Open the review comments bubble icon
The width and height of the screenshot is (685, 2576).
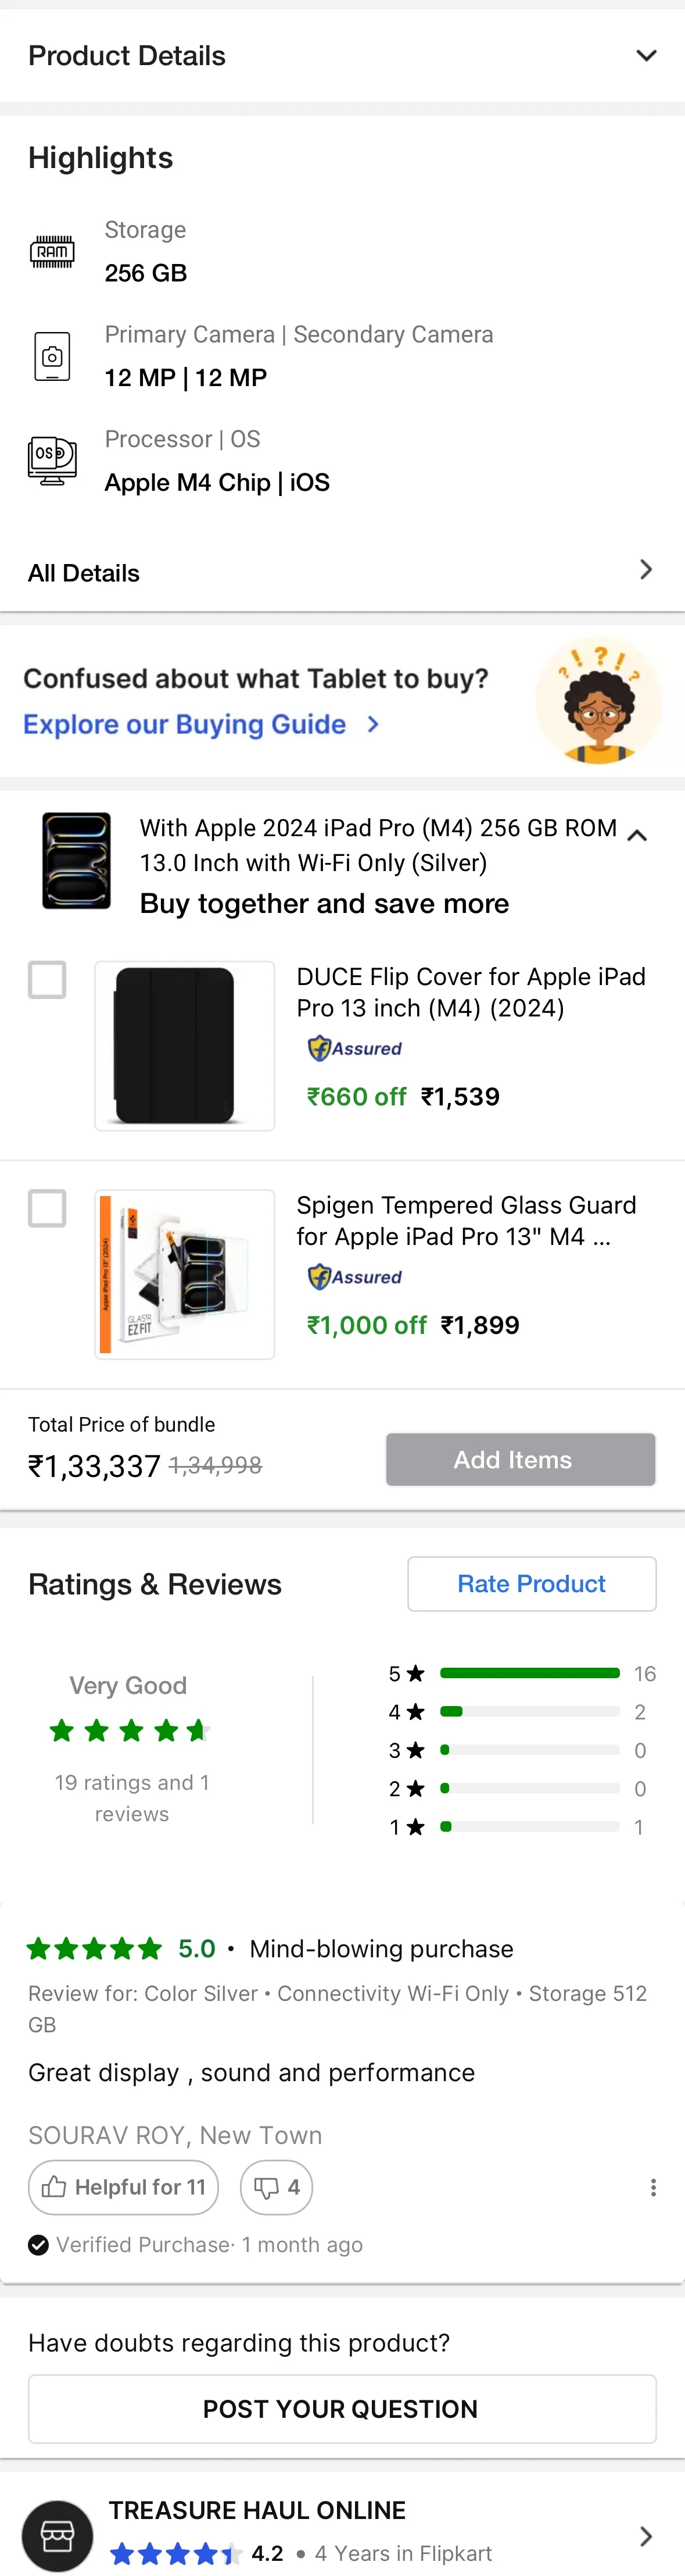(266, 2187)
